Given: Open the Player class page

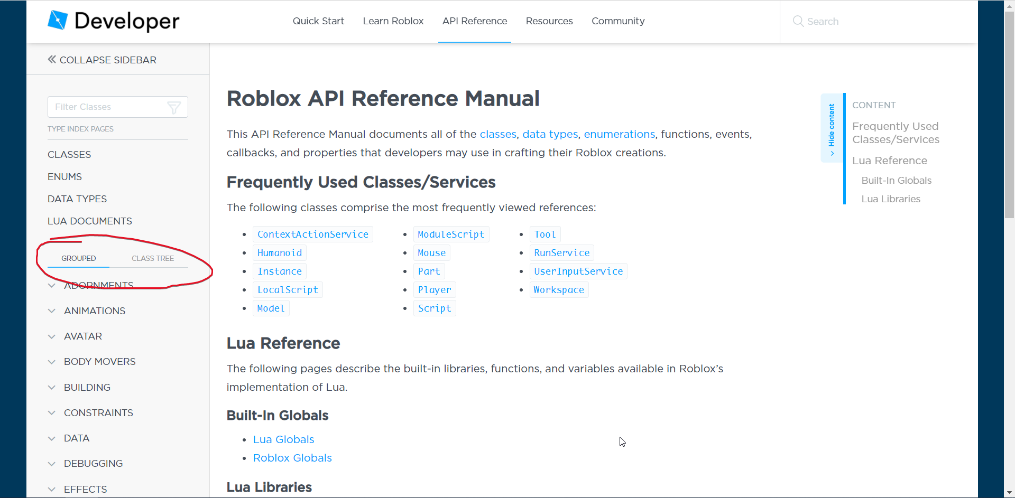Looking at the screenshot, I should (x=435, y=290).
